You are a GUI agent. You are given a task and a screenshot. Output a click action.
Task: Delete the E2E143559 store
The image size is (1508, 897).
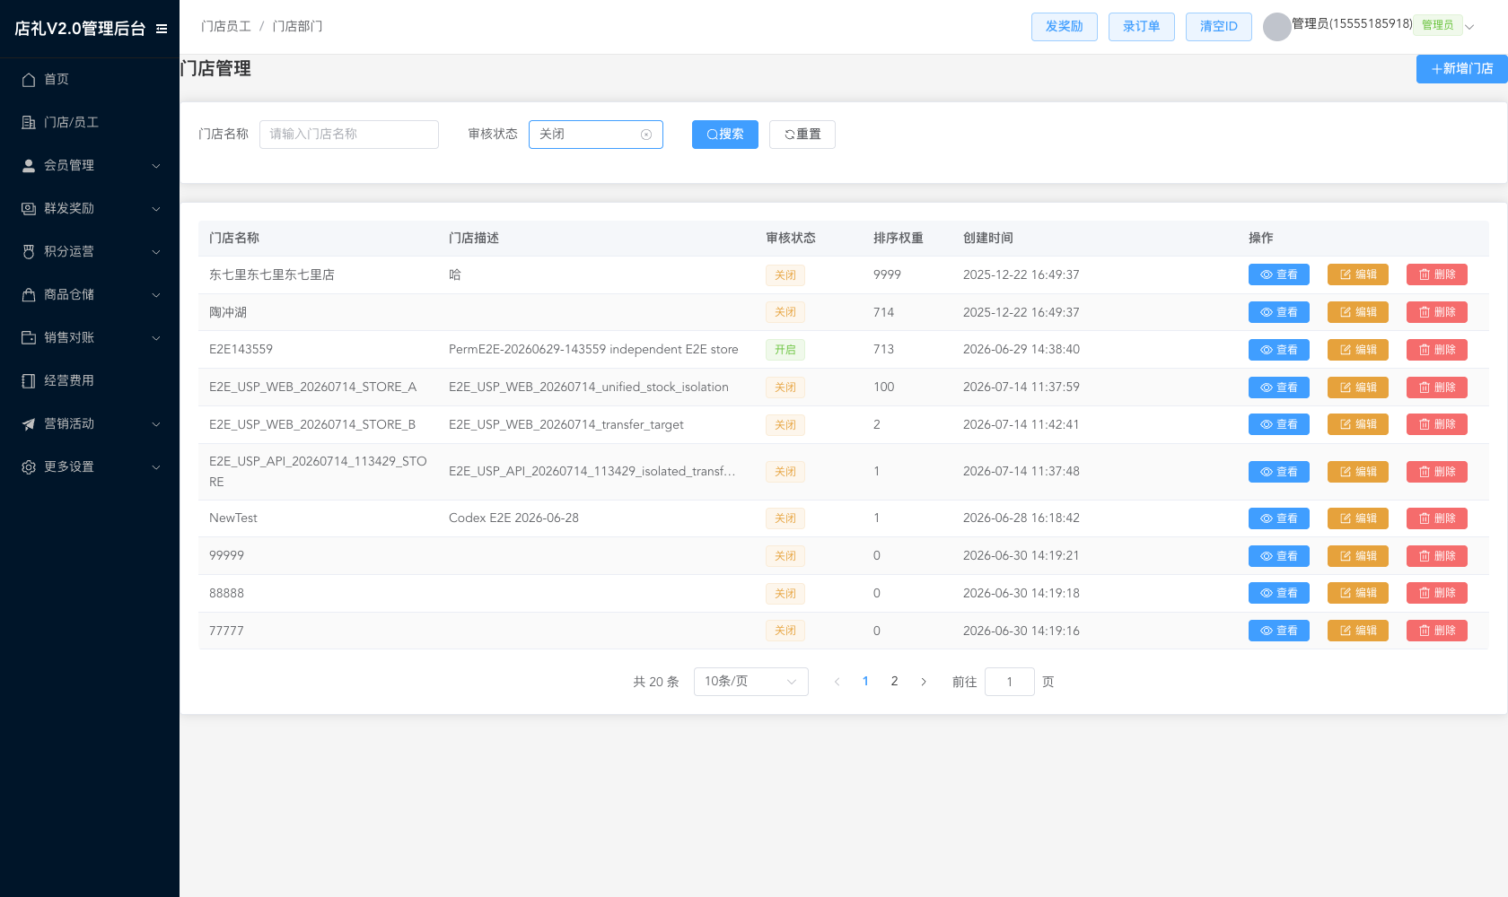pos(1437,350)
